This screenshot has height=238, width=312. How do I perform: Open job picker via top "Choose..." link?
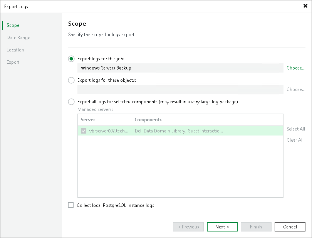295,68
